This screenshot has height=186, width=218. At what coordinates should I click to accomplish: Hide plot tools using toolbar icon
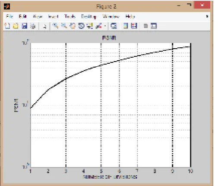click(145, 26)
